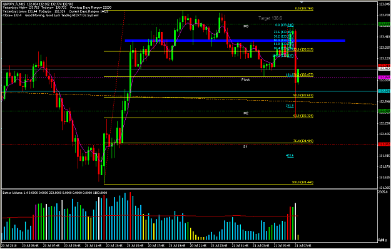This screenshot has height=249, width=391.
Task: Click the '21 Jul 07:45' time axis label
Action: (x=302, y=245)
